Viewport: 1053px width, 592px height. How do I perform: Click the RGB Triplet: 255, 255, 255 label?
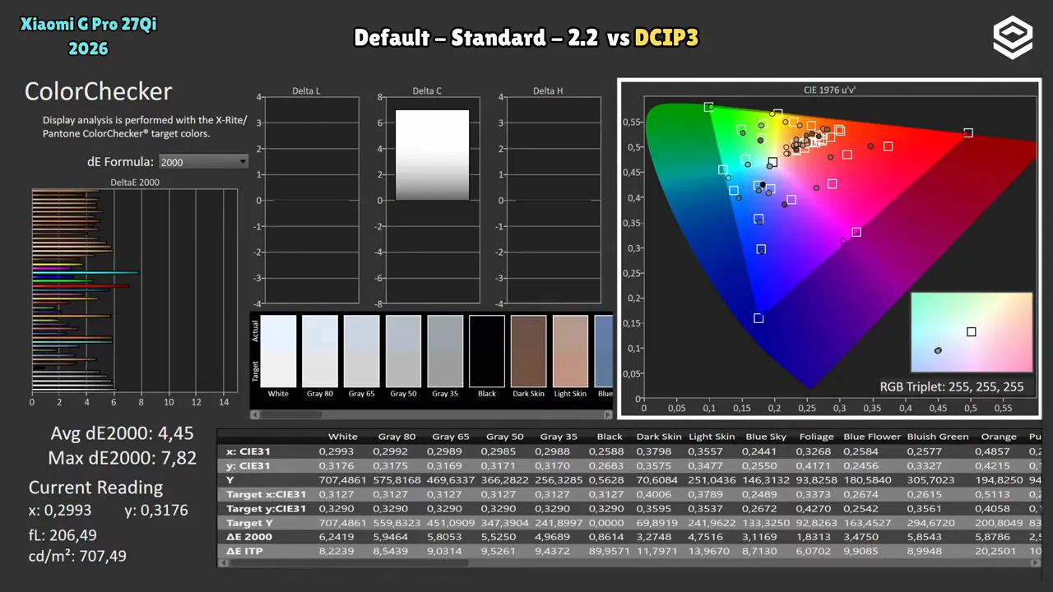tap(952, 386)
